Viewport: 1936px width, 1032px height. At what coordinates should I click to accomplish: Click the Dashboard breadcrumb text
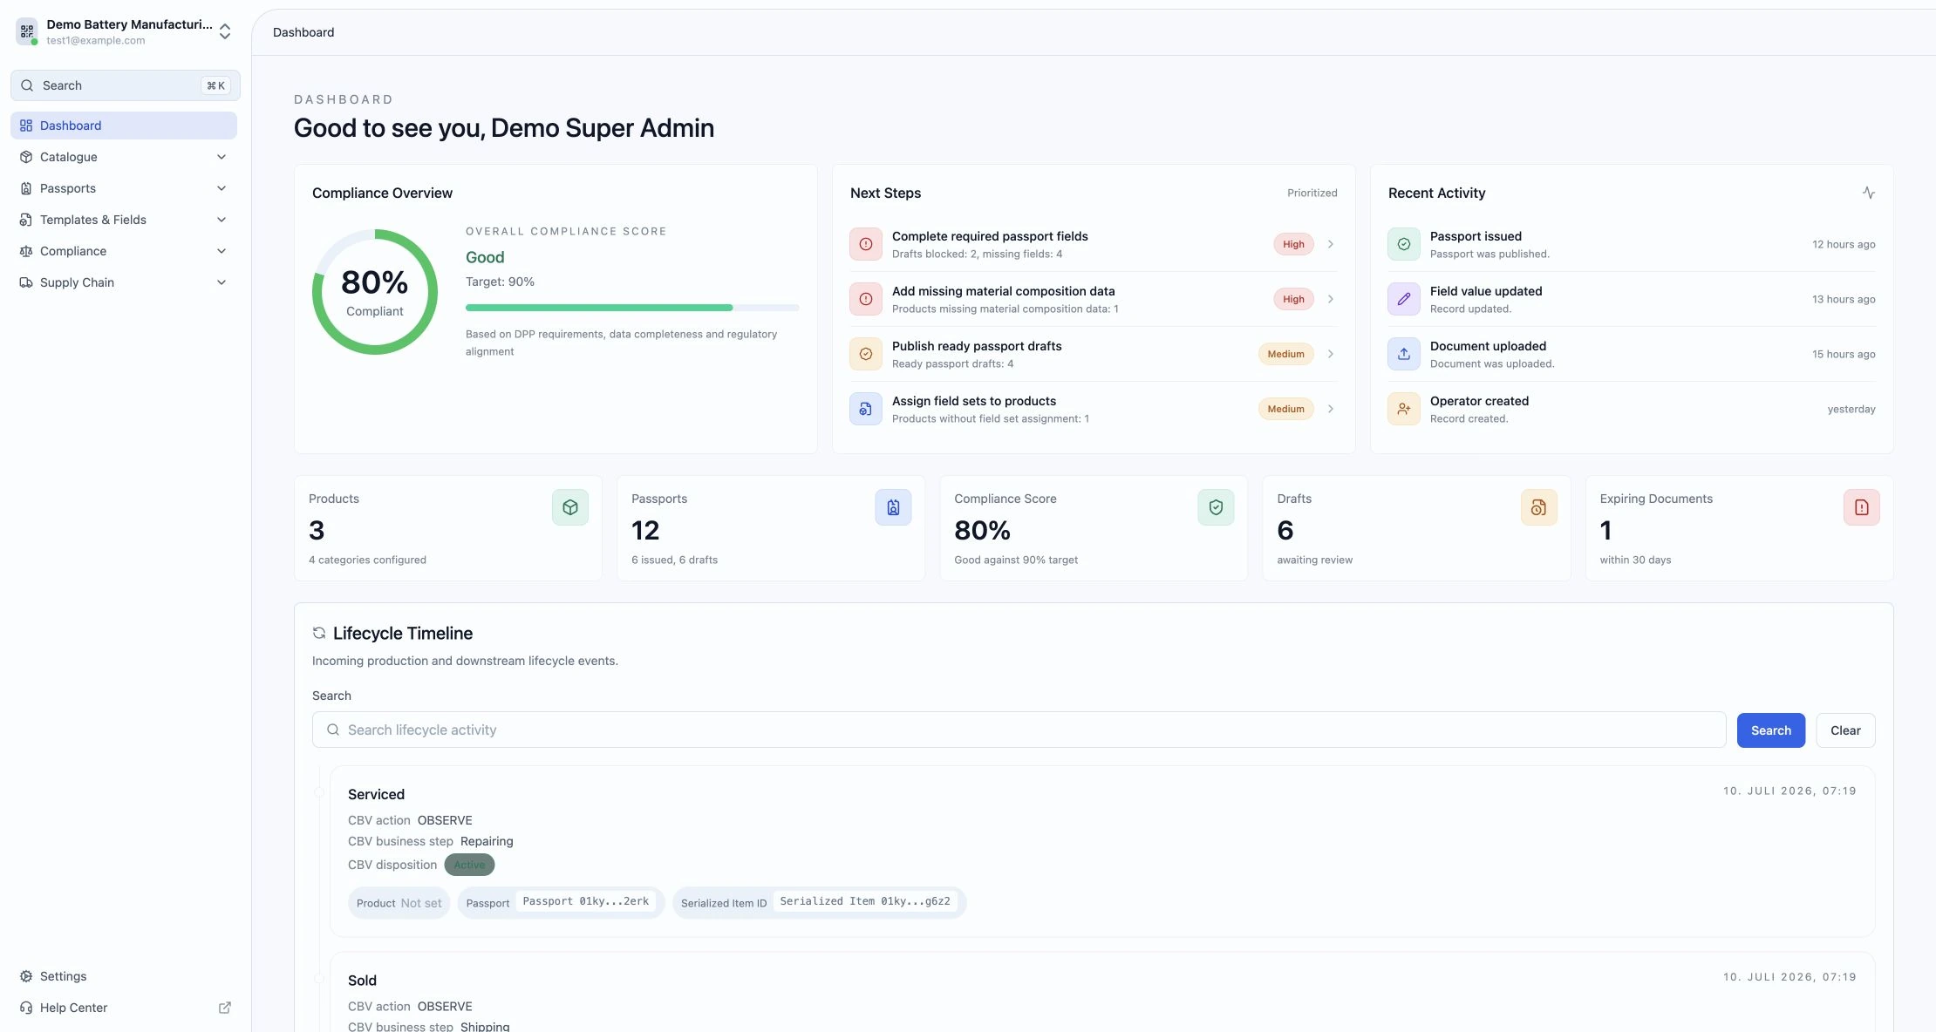(303, 32)
